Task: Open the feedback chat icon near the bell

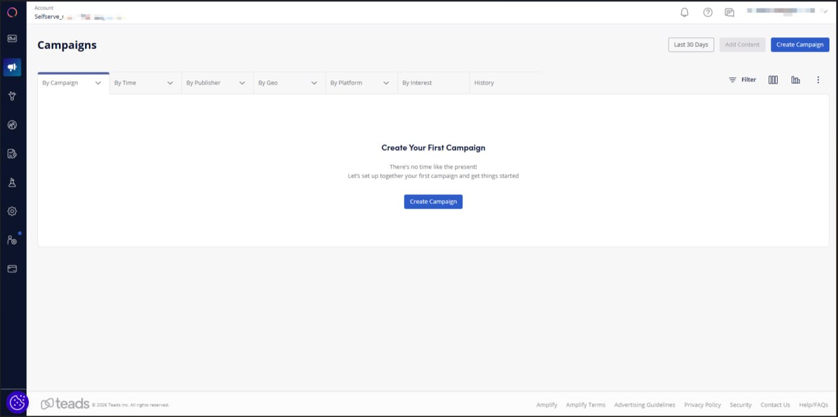Action: pos(729,12)
